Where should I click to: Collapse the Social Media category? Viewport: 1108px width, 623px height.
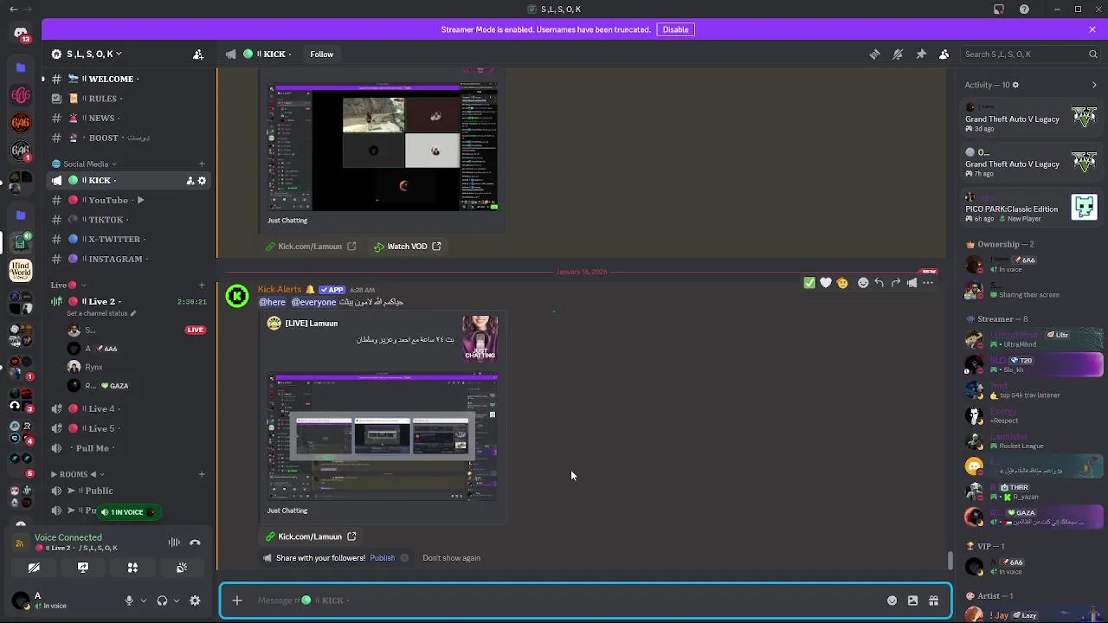coord(84,164)
